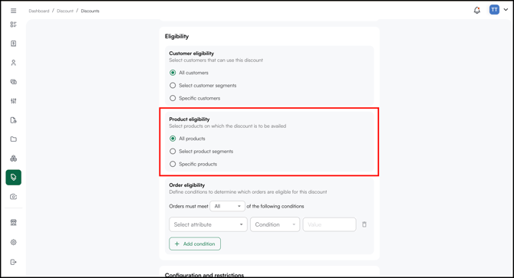The image size is (514, 278).
Task: Go to Dashboard breadcrumb
Action: pos(38,11)
